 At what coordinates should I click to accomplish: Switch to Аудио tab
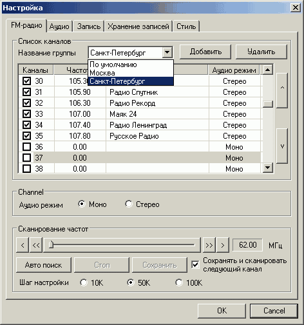(x=59, y=26)
